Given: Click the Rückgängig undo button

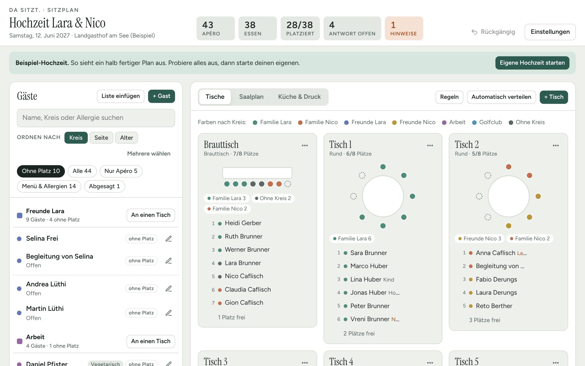Looking at the screenshot, I should coord(493,32).
